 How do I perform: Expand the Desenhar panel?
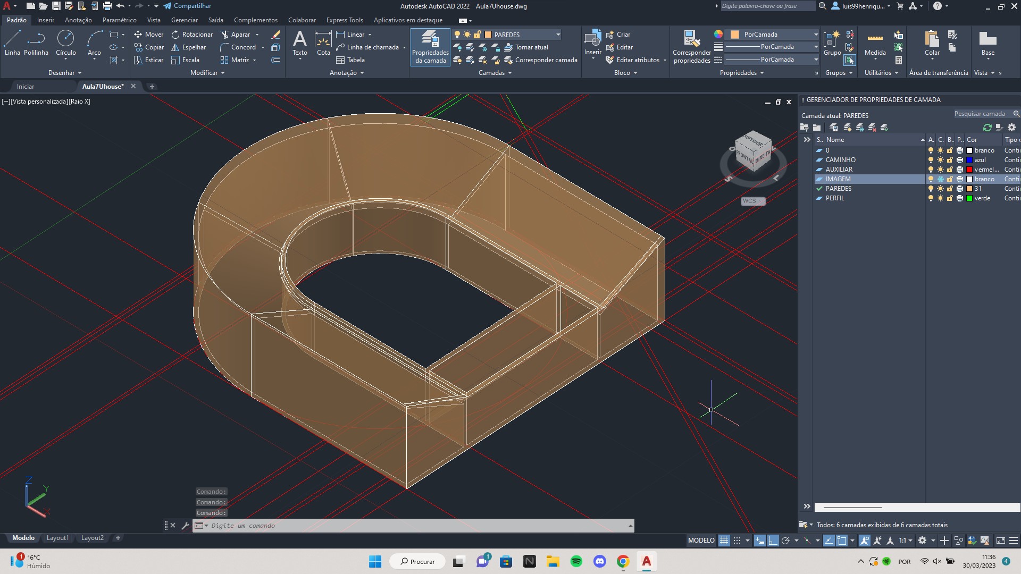[x=65, y=73]
